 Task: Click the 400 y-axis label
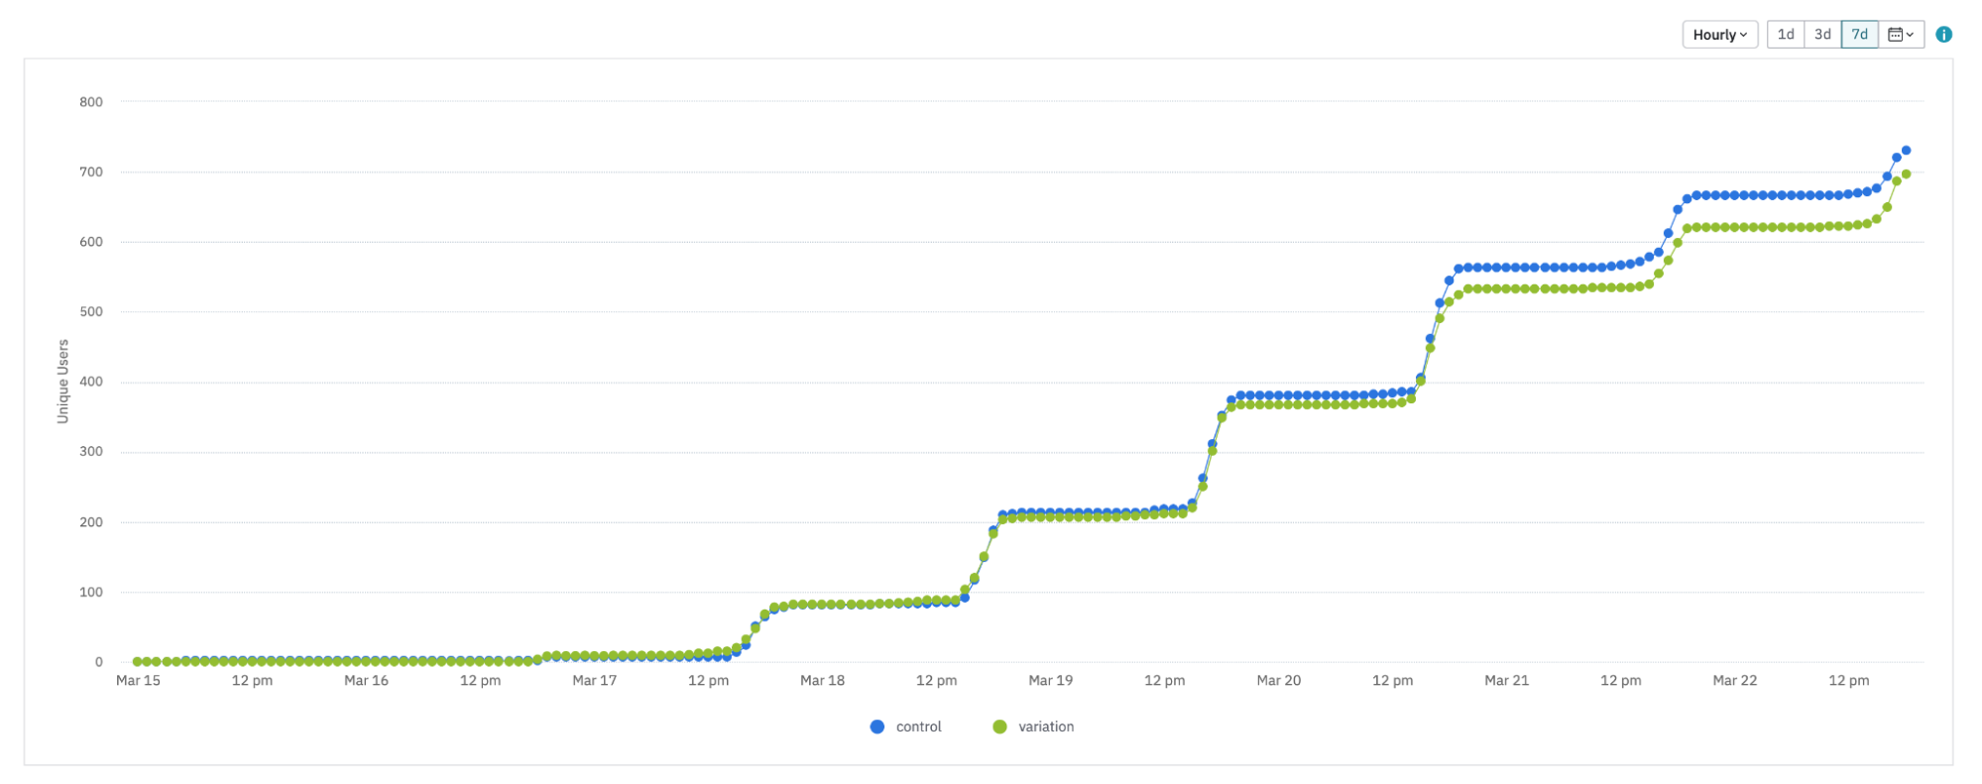tap(91, 382)
